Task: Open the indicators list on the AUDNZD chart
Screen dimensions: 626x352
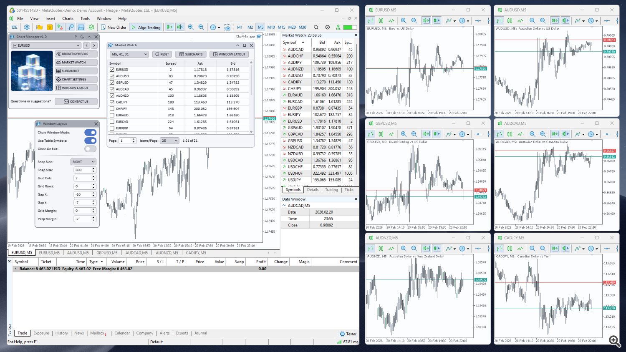Action: (x=449, y=248)
